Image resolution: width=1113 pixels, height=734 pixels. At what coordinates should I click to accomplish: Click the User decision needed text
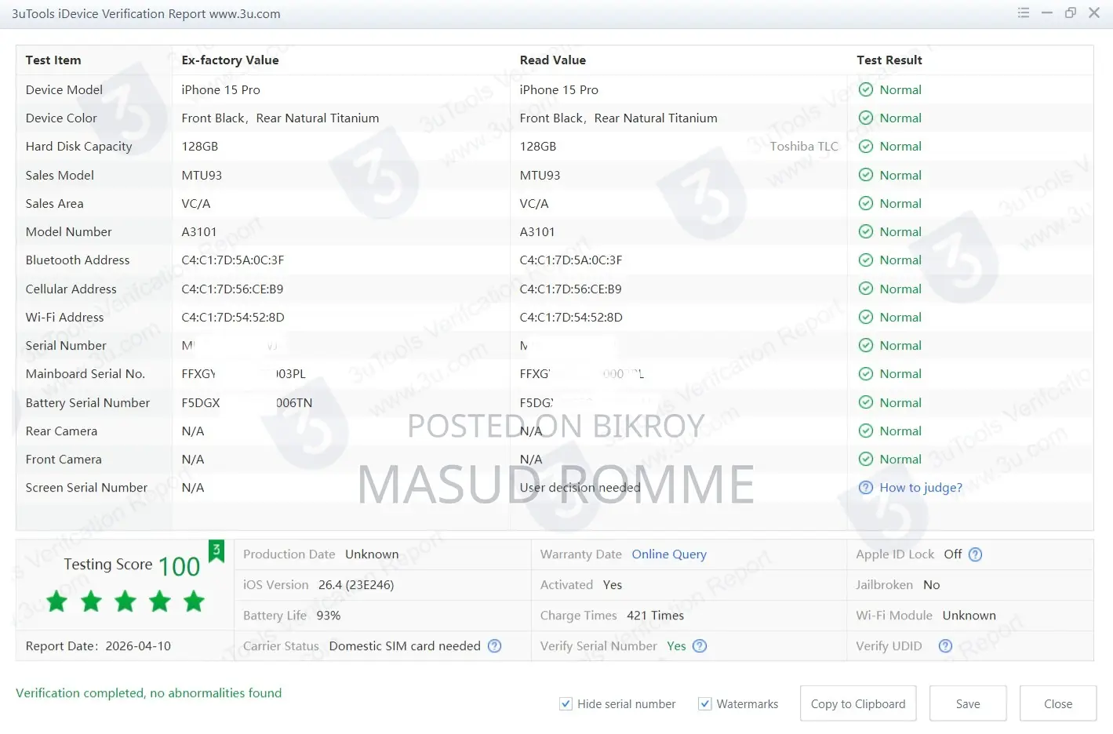(580, 488)
